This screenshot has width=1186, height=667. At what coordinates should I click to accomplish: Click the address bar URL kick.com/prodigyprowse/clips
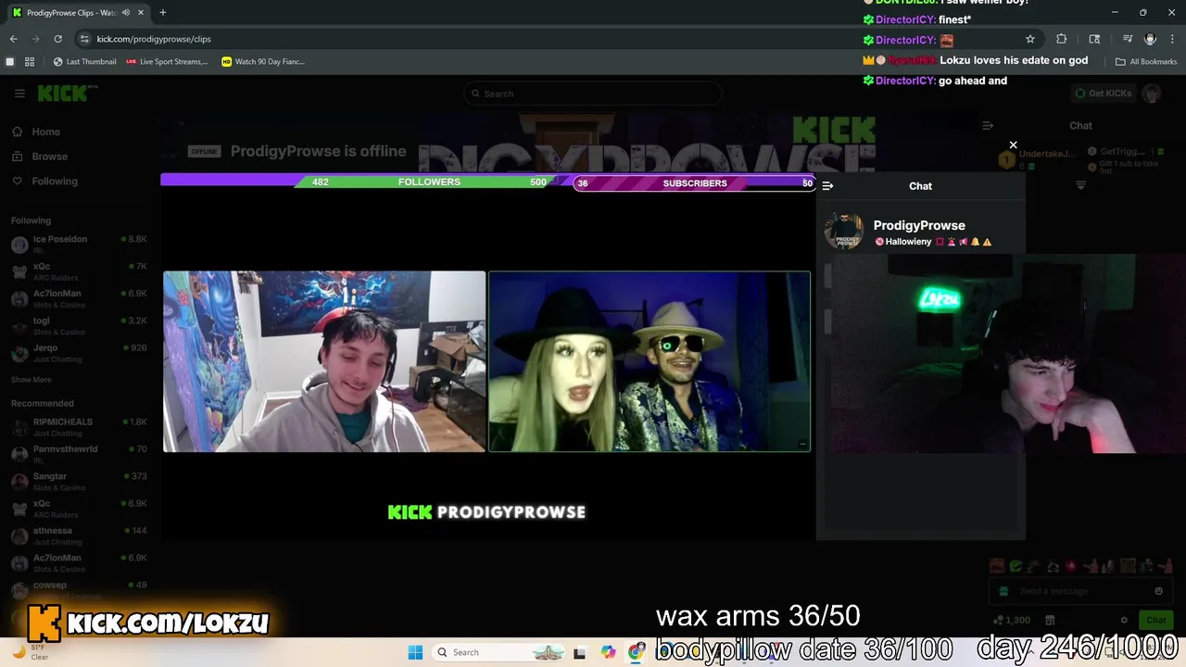point(154,39)
